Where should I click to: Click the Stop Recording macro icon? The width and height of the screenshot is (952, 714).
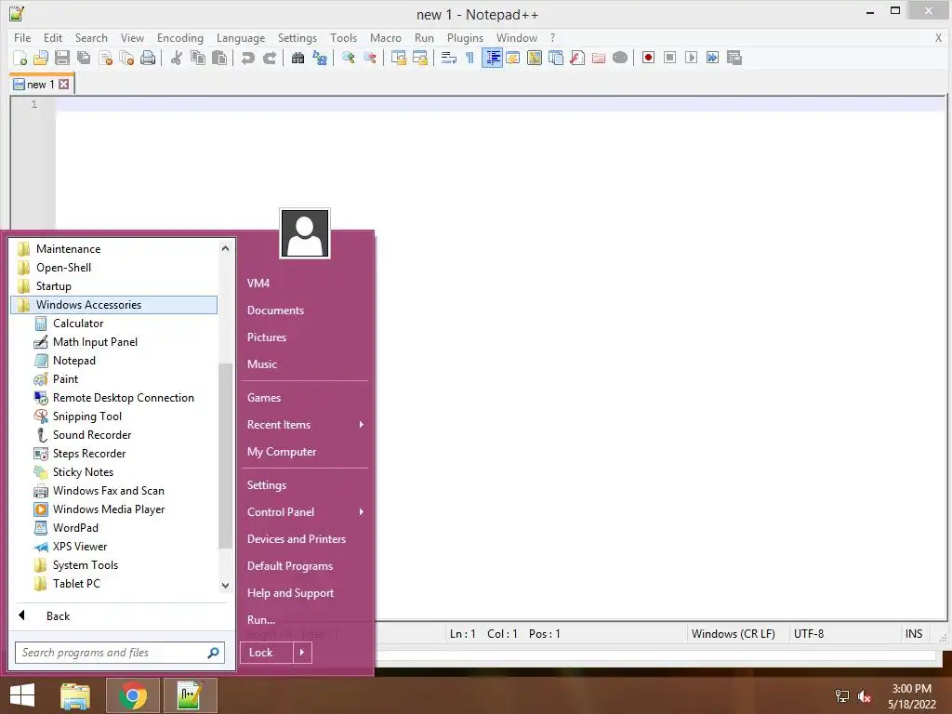coord(669,58)
